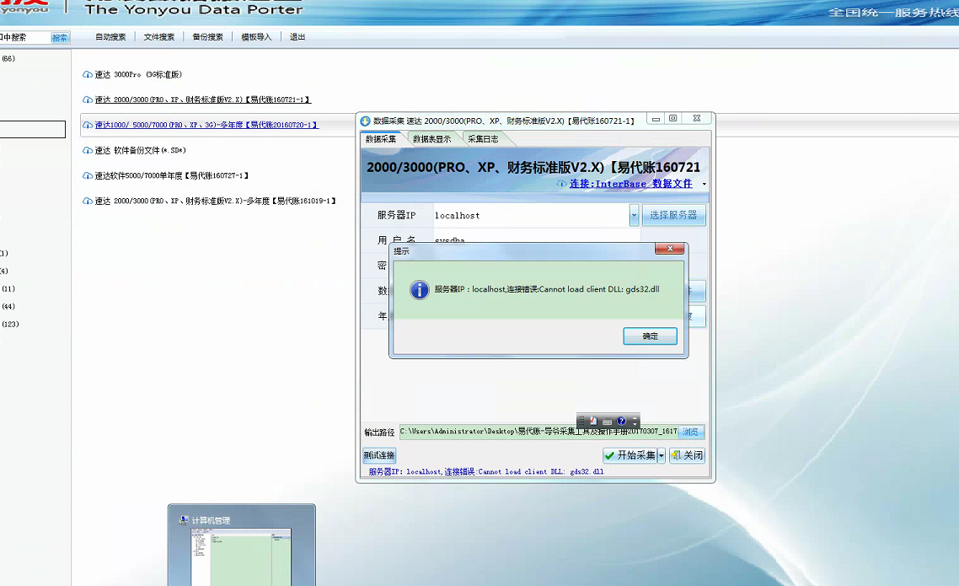Click the 计算机管理 taskbar preview thumbnail
Screen dimensions: 959x586
(x=242, y=545)
